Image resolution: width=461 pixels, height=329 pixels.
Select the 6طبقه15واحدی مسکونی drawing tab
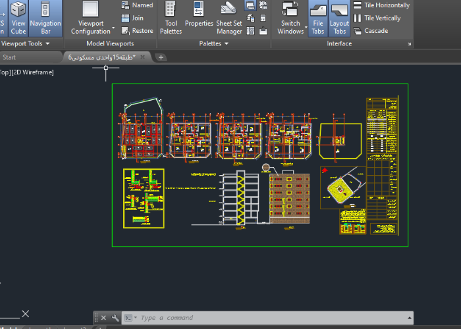tap(101, 57)
